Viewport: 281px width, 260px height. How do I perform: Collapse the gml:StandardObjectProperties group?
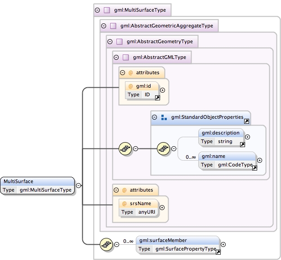154,117
